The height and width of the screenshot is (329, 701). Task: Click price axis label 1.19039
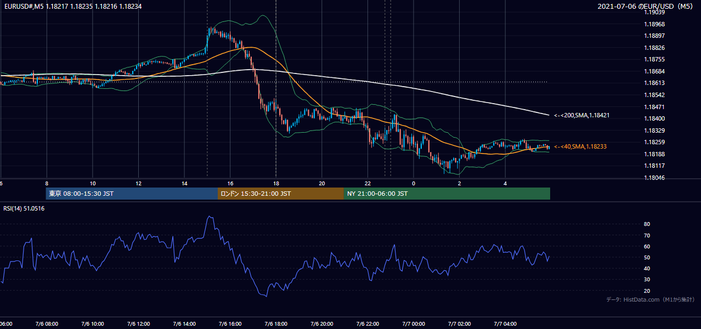[655, 12]
